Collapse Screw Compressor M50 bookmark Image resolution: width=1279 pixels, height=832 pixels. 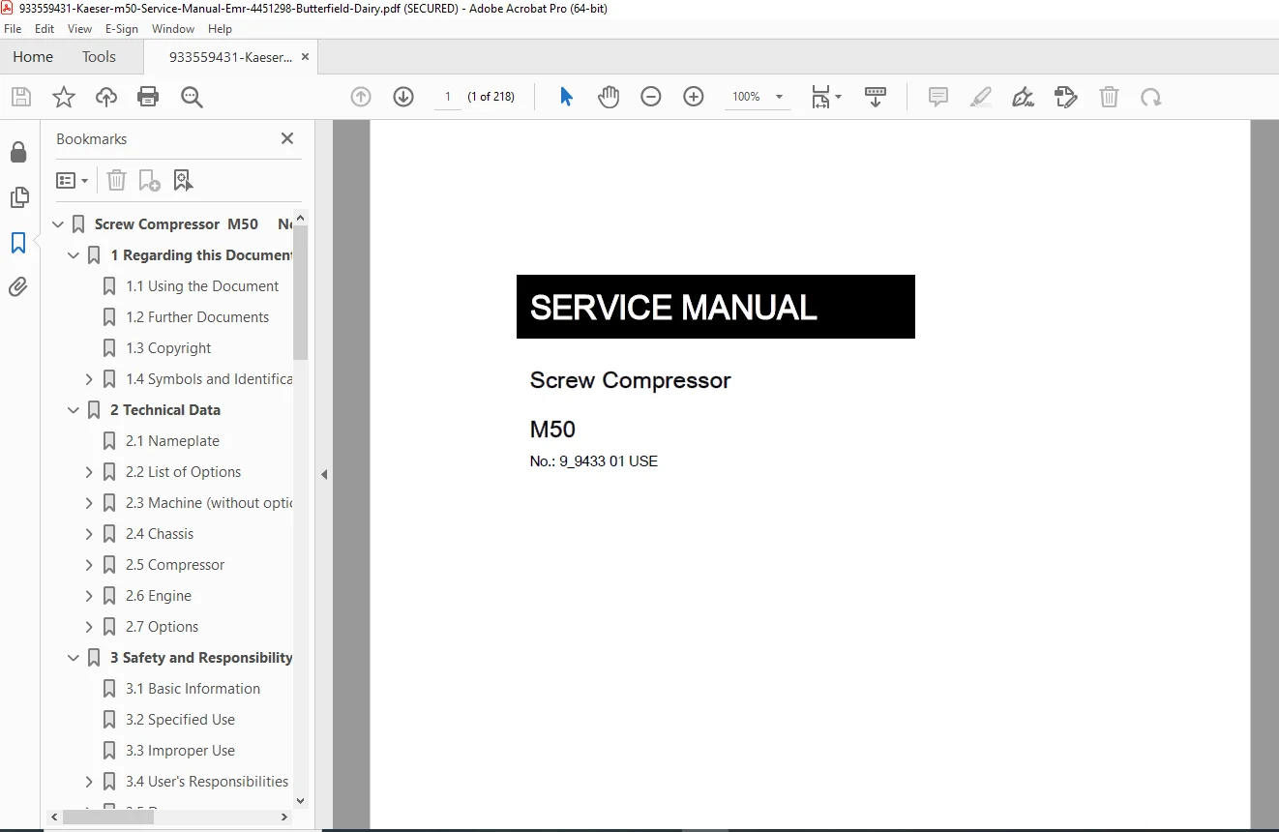tap(58, 224)
